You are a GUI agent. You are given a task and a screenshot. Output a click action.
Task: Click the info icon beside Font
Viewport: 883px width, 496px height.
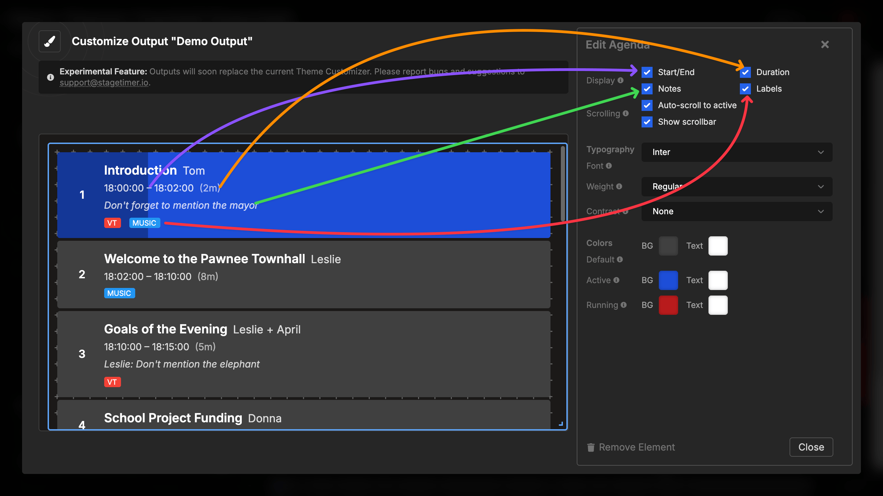click(610, 166)
